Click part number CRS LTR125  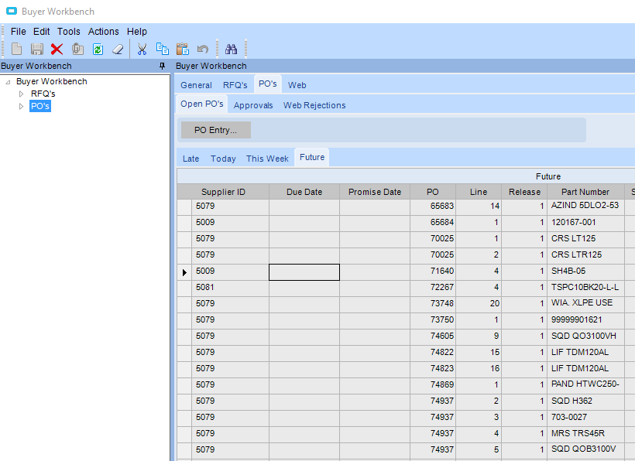click(585, 255)
